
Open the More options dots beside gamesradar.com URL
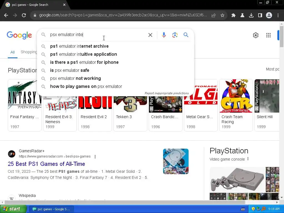coord(95,156)
